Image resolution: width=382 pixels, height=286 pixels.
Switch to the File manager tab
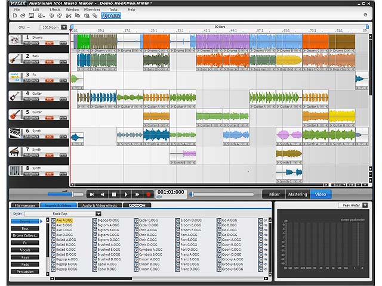coord(25,205)
